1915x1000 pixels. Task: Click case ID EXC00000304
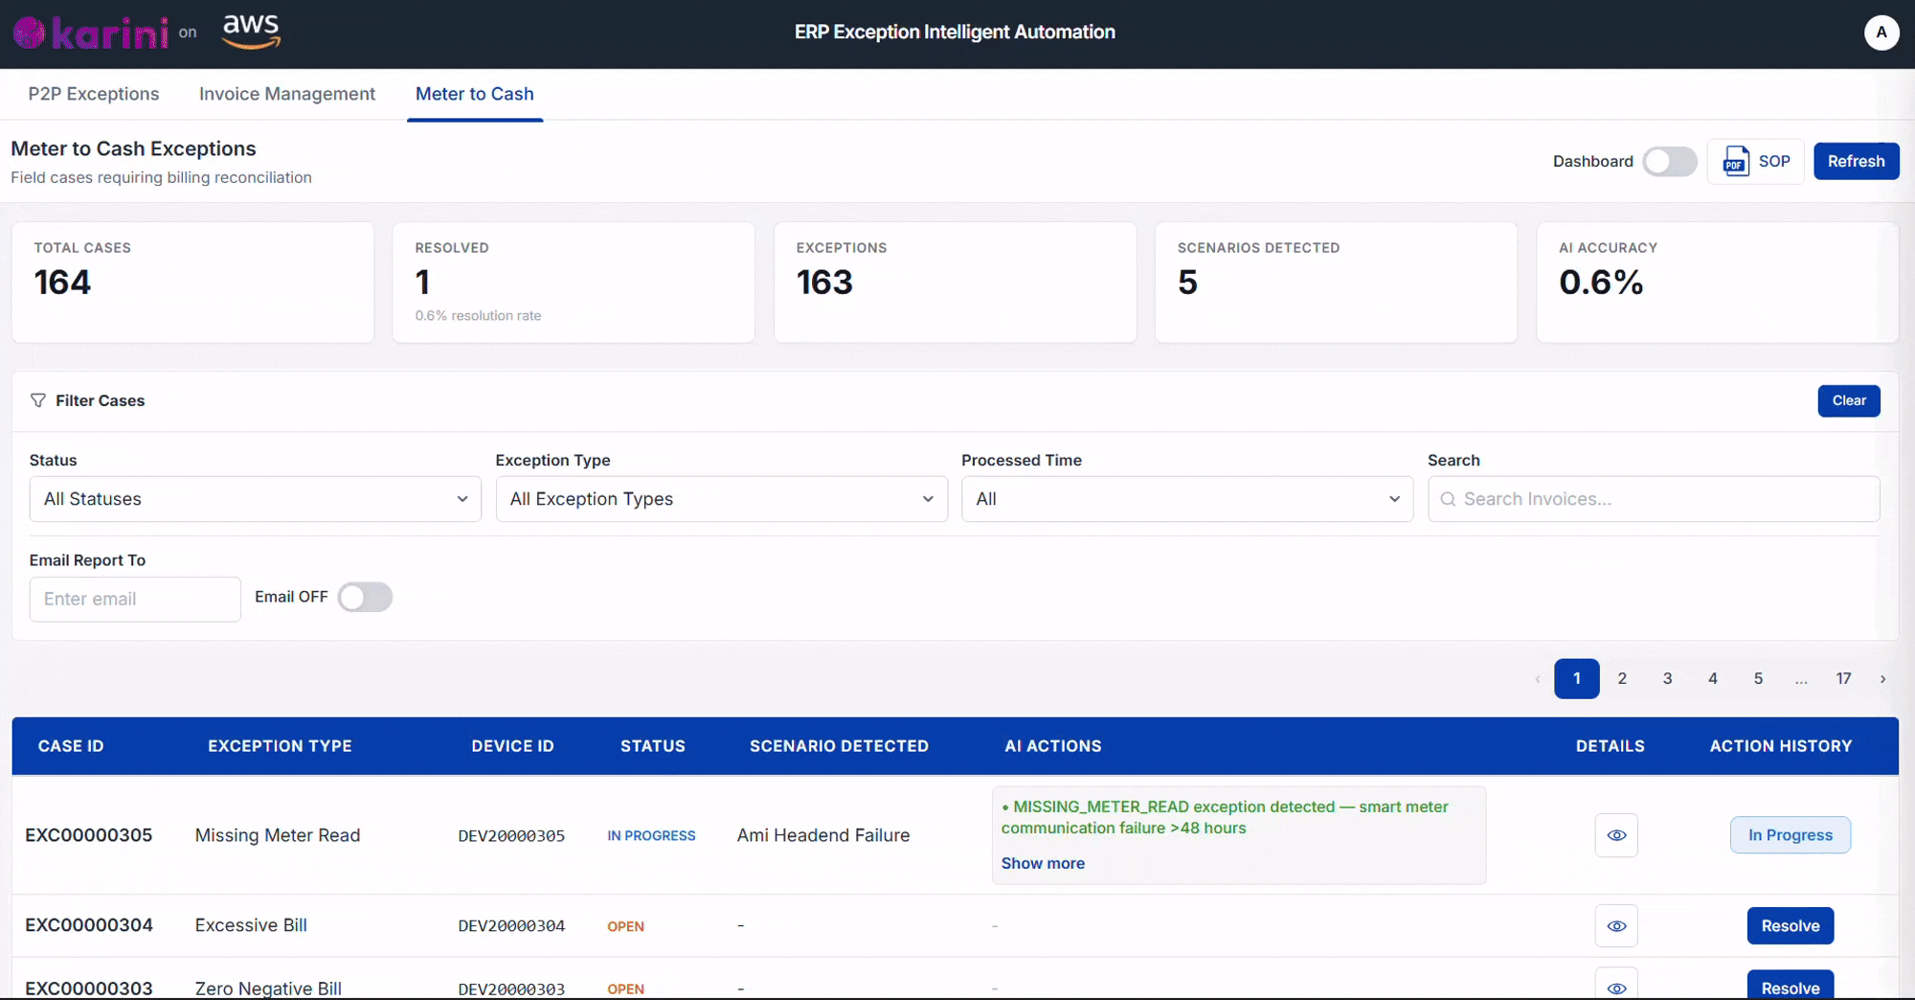pyautogui.click(x=89, y=925)
